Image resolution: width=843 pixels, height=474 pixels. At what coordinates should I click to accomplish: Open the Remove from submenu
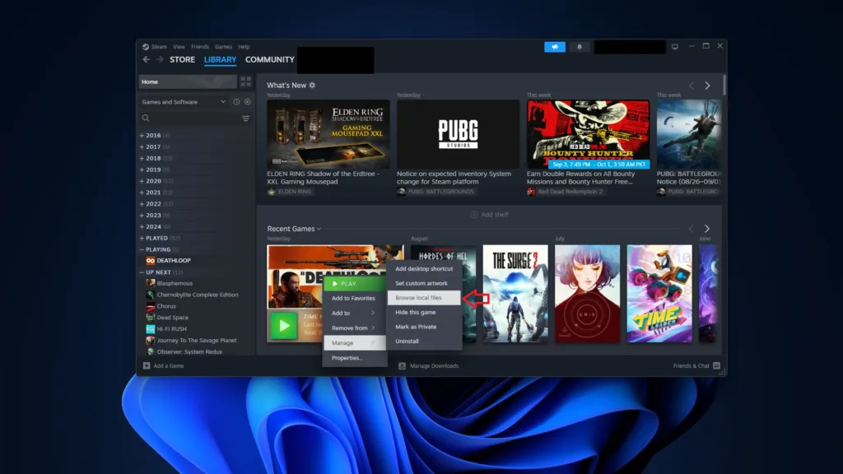click(x=354, y=328)
